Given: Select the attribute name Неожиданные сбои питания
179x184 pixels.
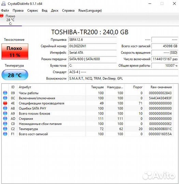Looking at the screenshot, I should [x=40, y=124].
